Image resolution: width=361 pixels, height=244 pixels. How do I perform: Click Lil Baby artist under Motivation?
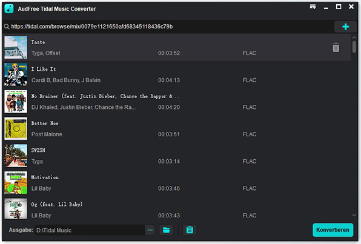click(41, 188)
